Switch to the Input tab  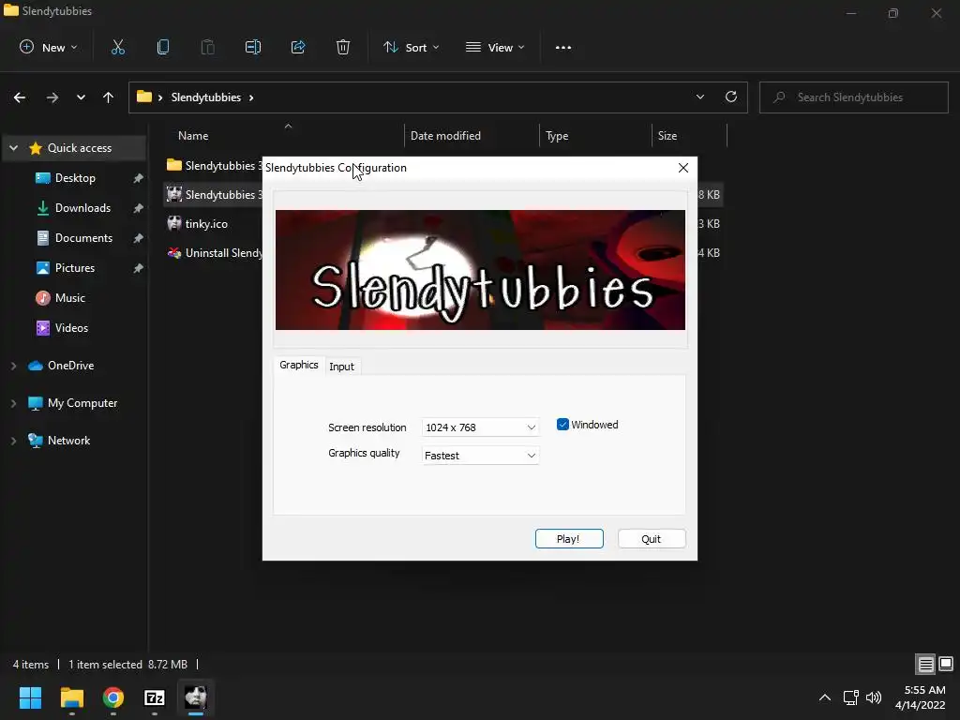point(341,367)
